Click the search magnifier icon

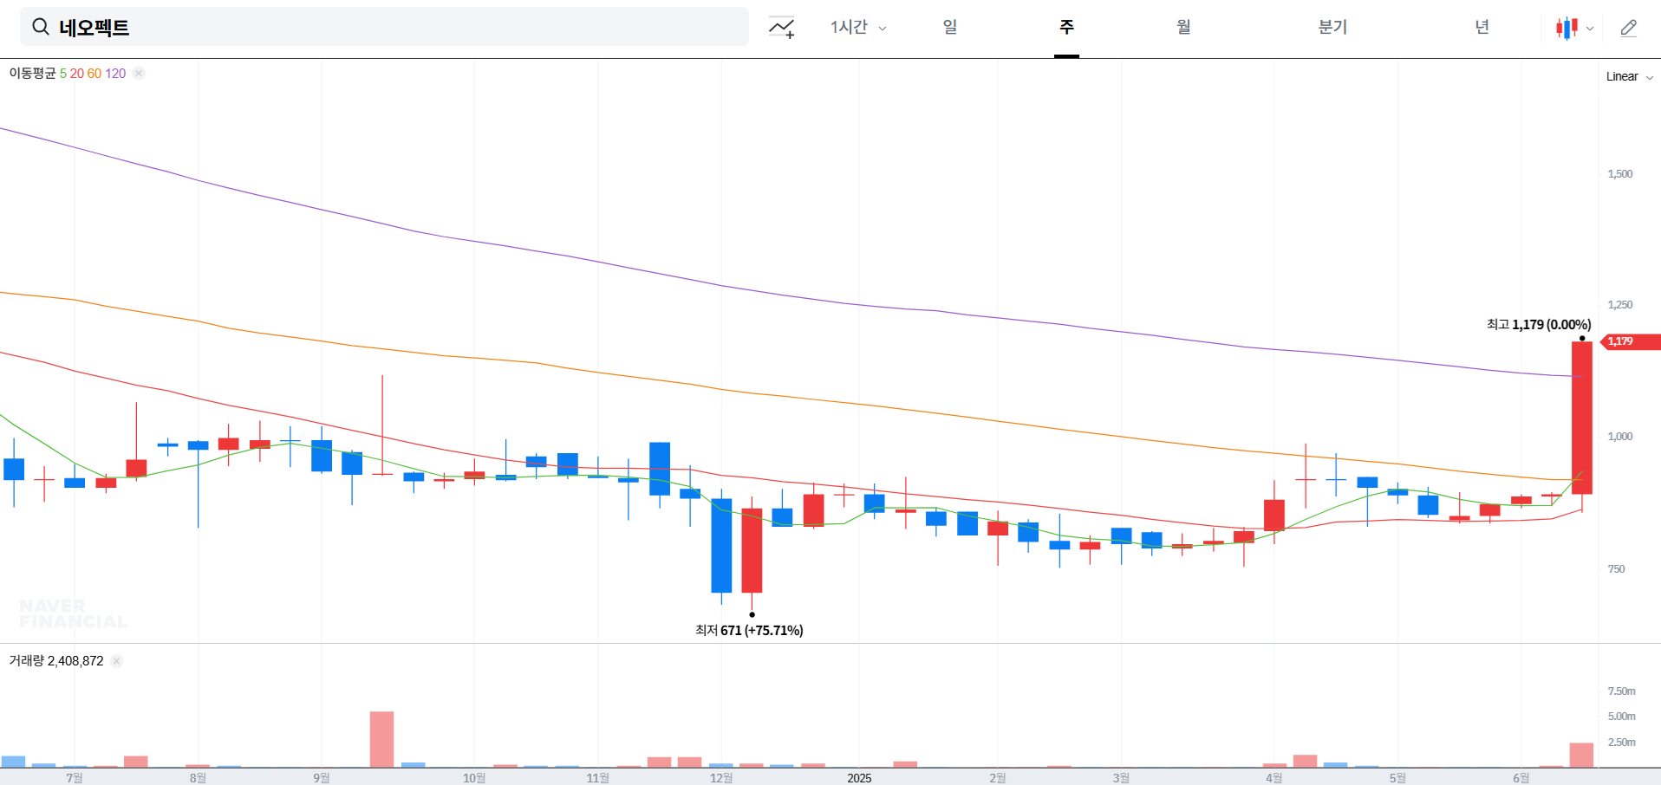(41, 27)
